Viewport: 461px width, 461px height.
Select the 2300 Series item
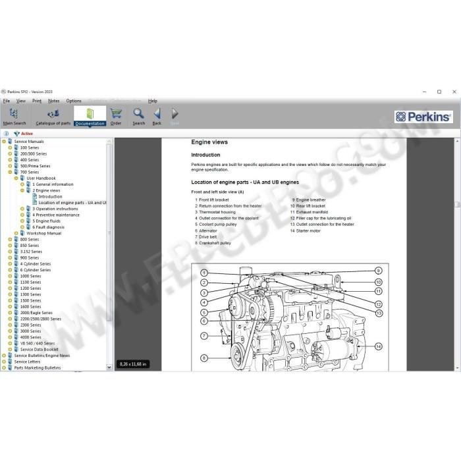click(30, 325)
